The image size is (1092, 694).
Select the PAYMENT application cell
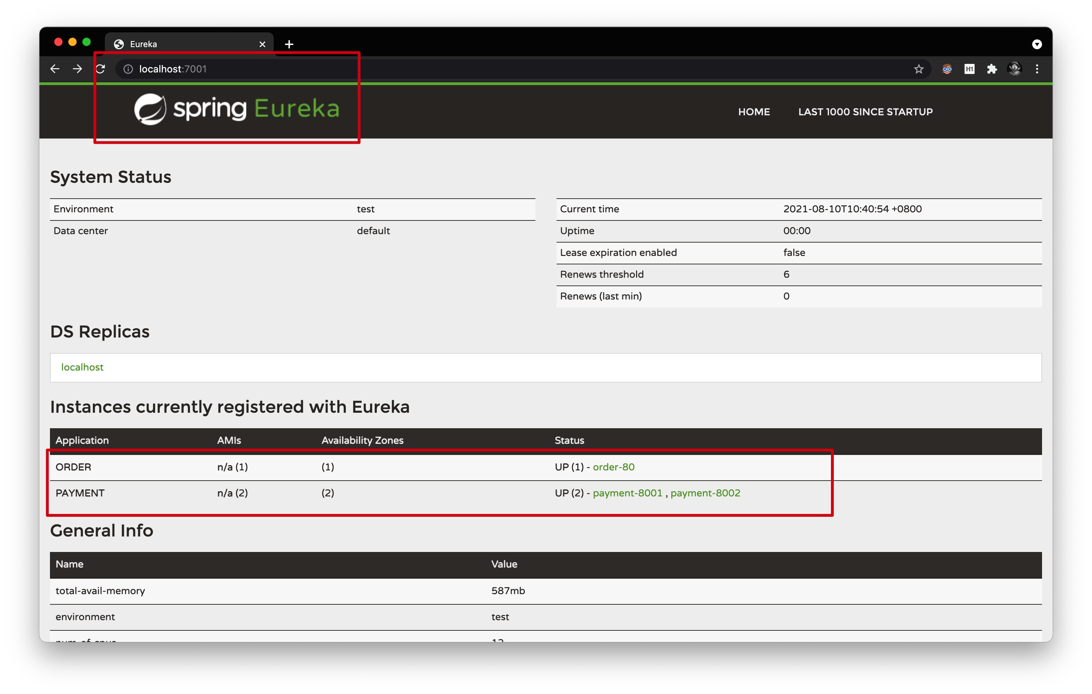80,493
